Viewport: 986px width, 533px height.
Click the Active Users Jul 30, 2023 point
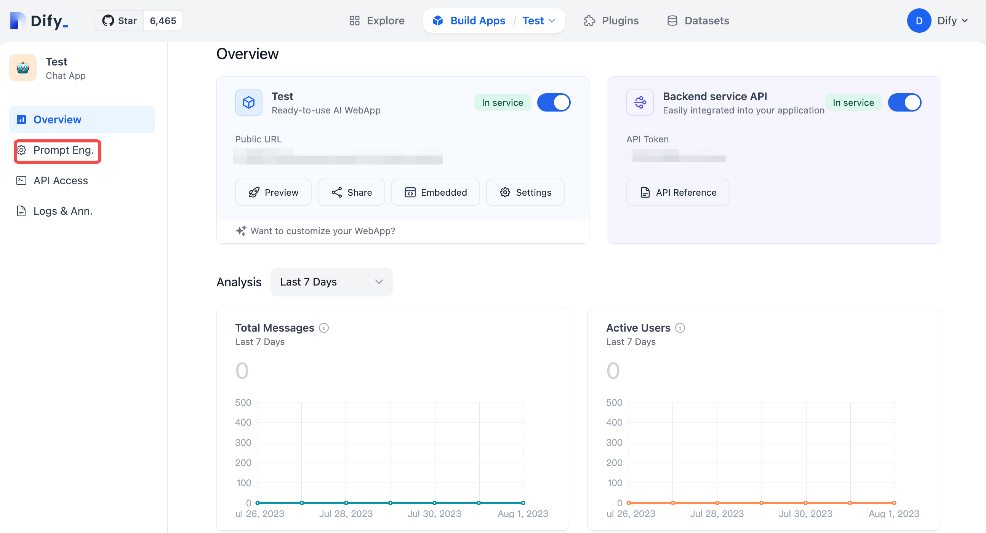coord(806,503)
